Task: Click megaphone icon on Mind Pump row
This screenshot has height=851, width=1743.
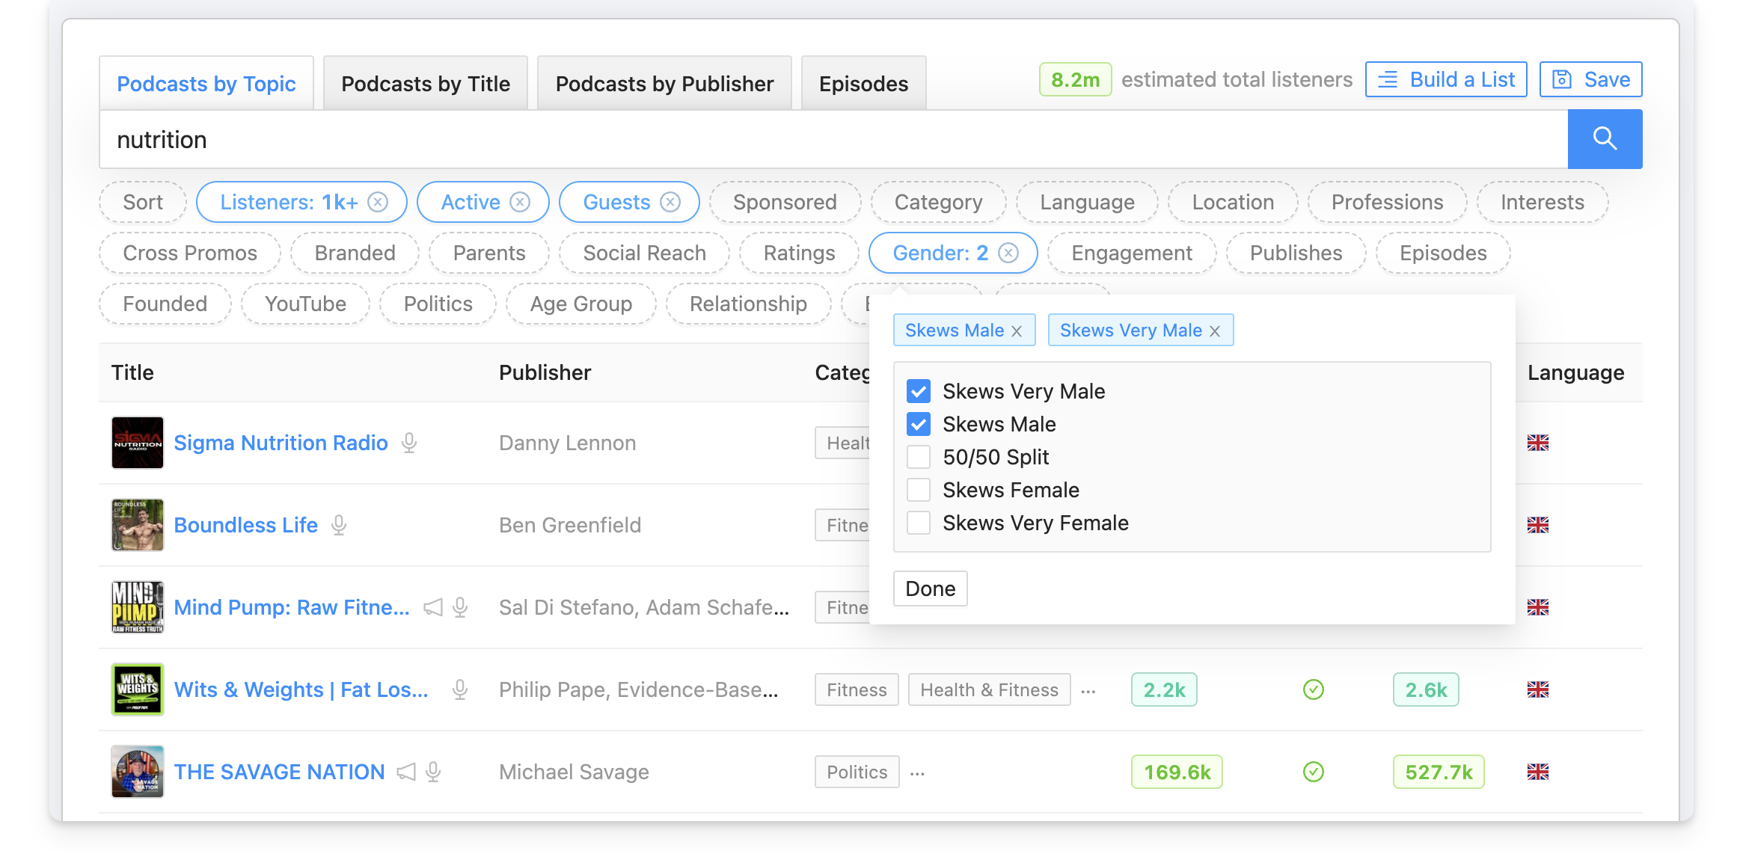Action: coord(433,607)
